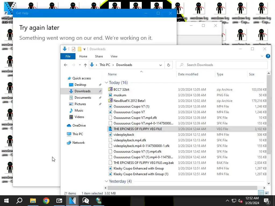Select the videoplayback MP4 file icon
The image size is (275, 206).
pyautogui.click(x=110, y=135)
